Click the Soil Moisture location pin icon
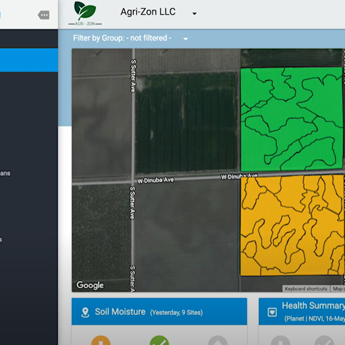 click(x=85, y=312)
